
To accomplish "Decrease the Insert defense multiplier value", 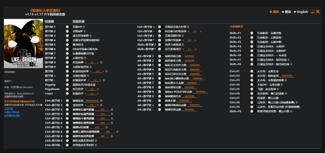I will (x=86, y=94).
